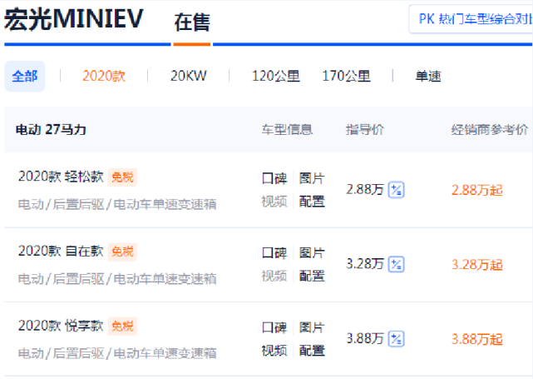The width and height of the screenshot is (533, 379).
Task: Switch to the 在售 tab
Action: (x=192, y=22)
